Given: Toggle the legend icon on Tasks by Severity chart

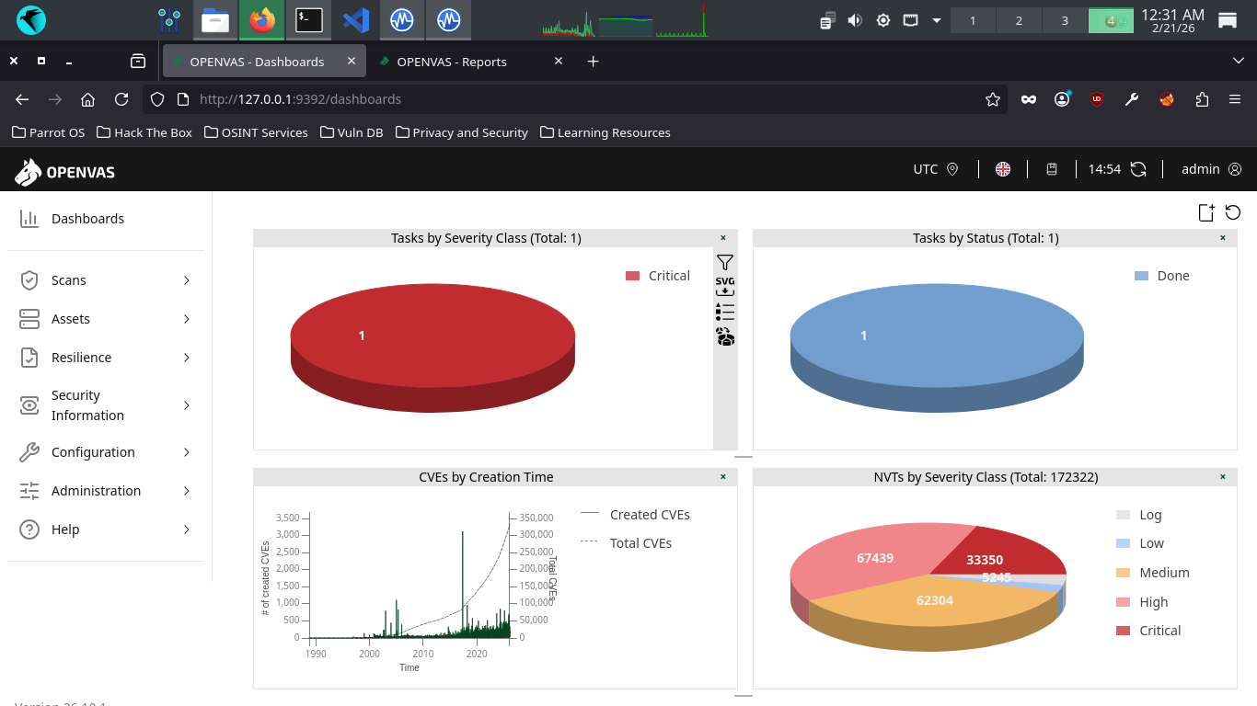Looking at the screenshot, I should pyautogui.click(x=725, y=312).
